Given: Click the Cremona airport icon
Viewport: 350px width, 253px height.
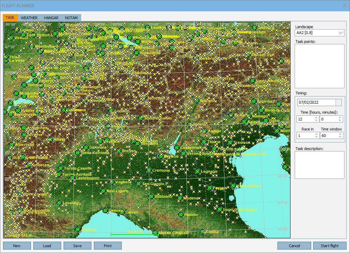Looking at the screenshot, I should pyautogui.click(x=149, y=170).
